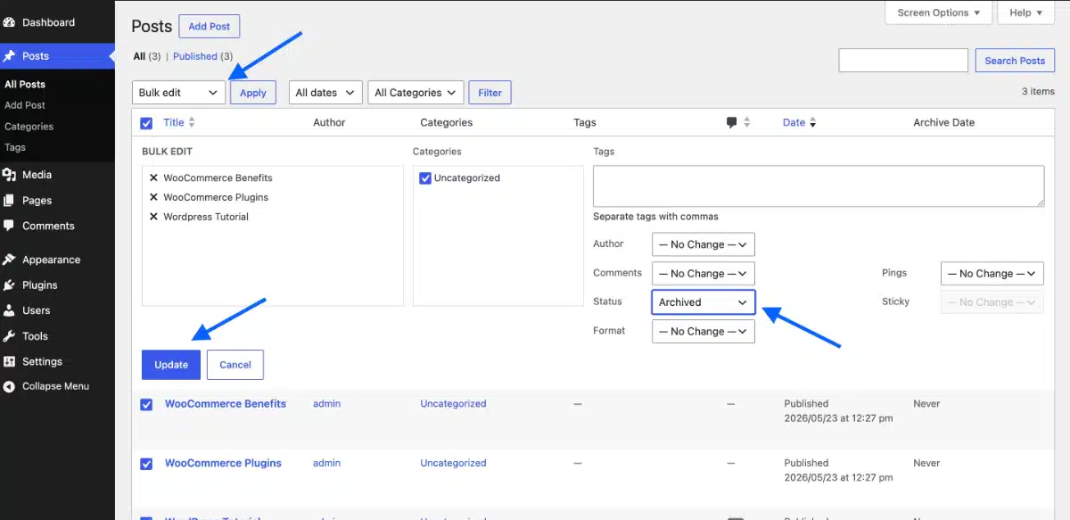This screenshot has width=1070, height=520.
Task: Remove Wordpress Tutorial using its X icon
Action: (x=153, y=217)
